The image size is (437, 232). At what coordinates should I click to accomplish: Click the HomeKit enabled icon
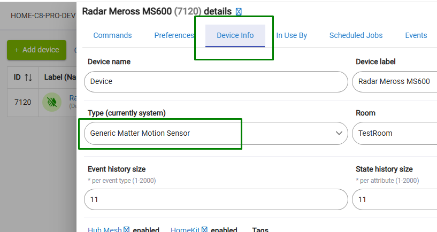point(204,230)
